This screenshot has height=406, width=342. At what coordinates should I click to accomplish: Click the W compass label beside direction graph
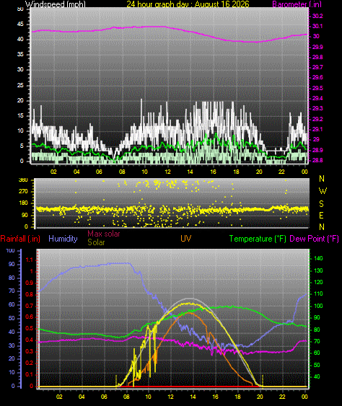click(x=323, y=191)
